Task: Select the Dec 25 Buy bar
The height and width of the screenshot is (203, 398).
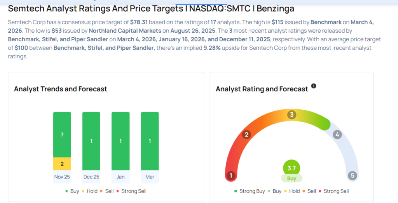Action: point(91,141)
